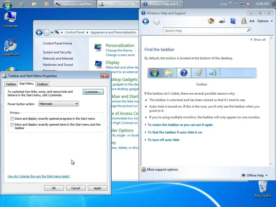Image resolution: width=276 pixels, height=207 pixels.
Task: Click the clock in the system tray
Action: (262, 4)
